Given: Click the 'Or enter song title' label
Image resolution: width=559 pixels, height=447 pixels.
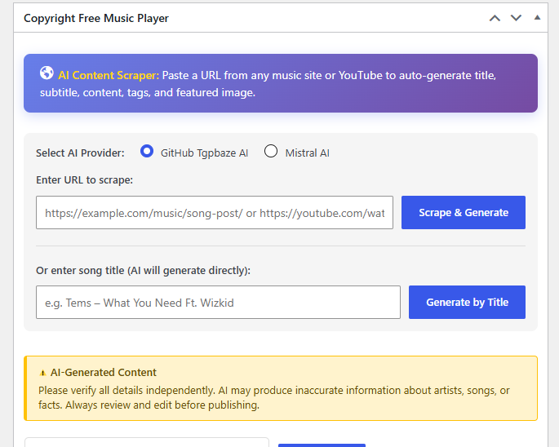Looking at the screenshot, I should (144, 271).
